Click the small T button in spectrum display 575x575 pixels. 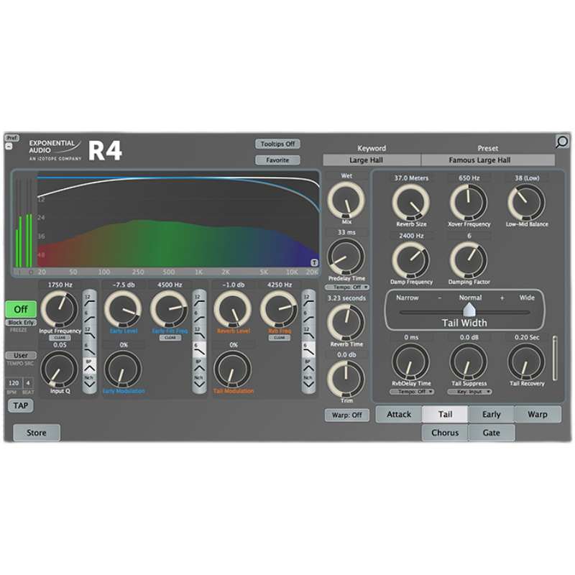314,262
